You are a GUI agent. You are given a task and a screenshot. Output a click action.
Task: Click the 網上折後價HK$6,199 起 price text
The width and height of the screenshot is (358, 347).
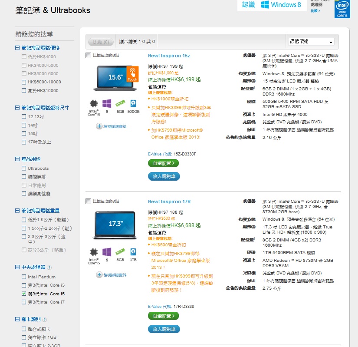pos(174,79)
